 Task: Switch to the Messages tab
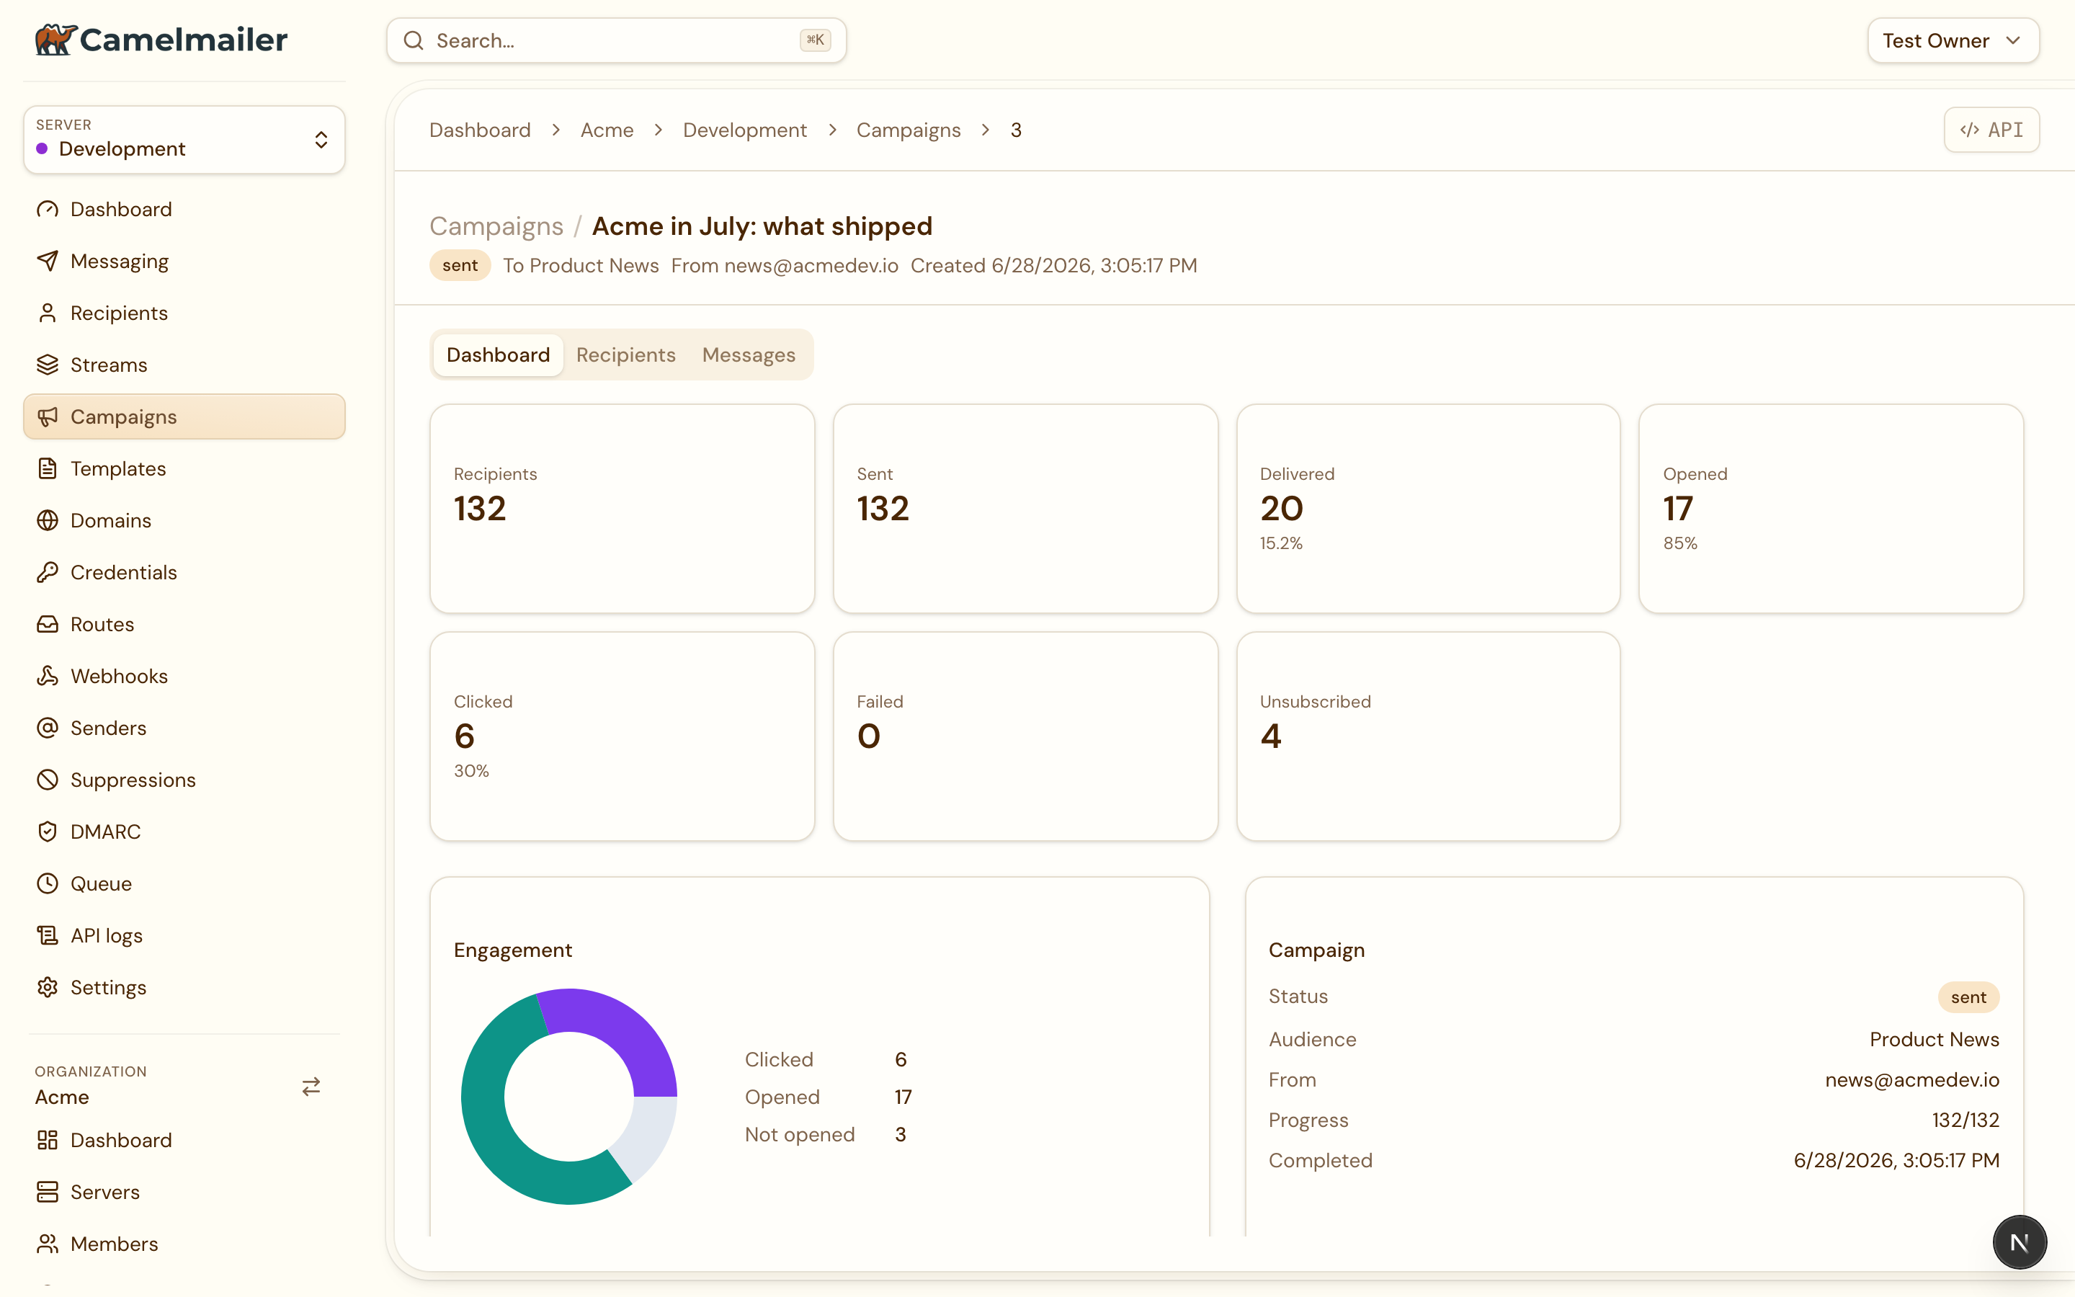point(749,355)
